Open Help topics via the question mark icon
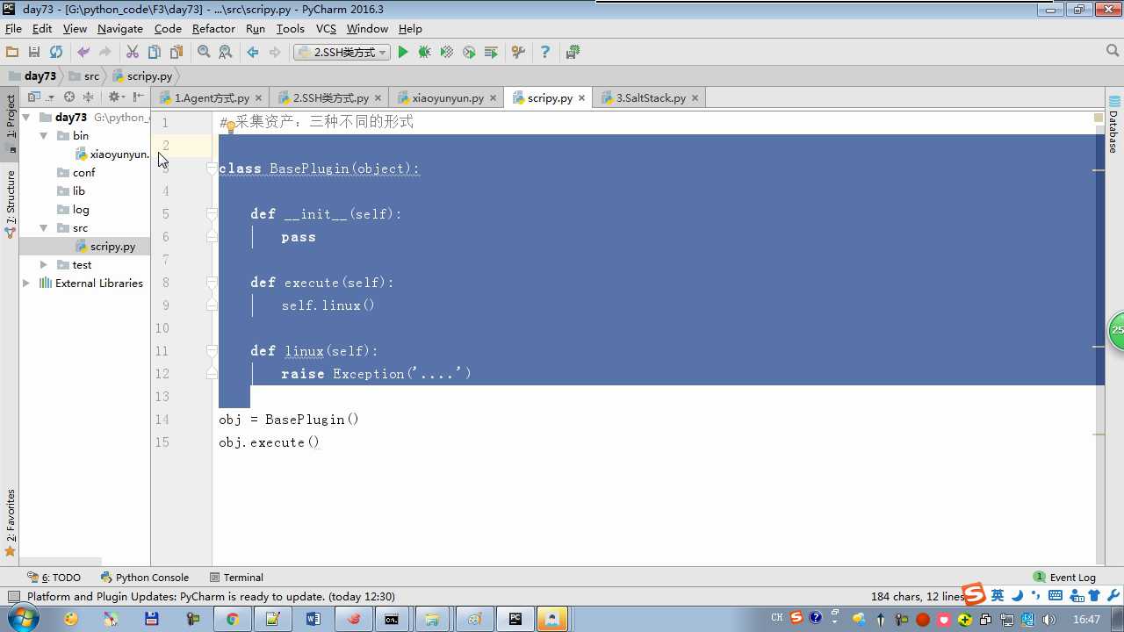This screenshot has height=632, width=1124. click(x=545, y=53)
